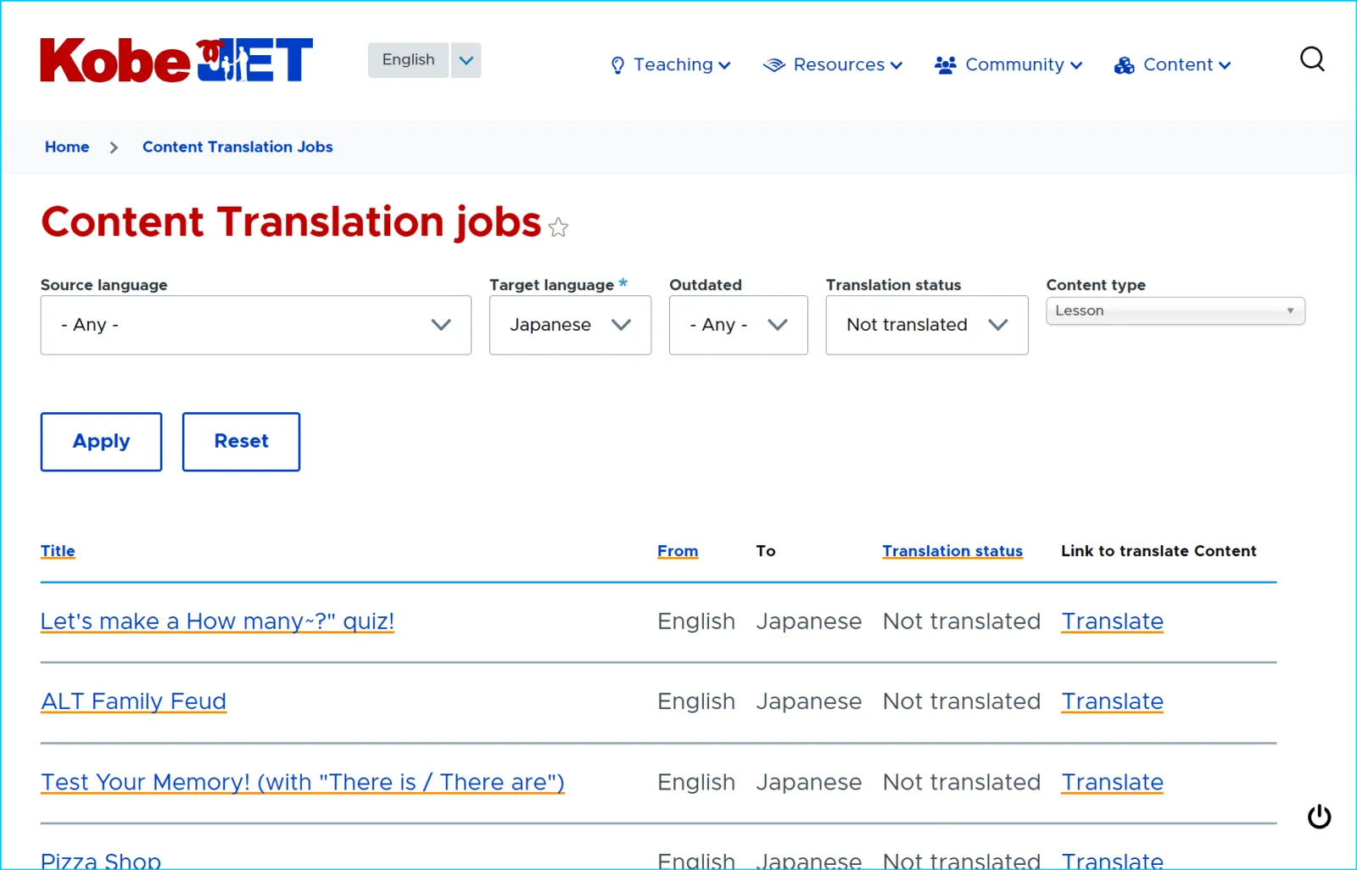Click the favorite star beside page title

click(558, 227)
